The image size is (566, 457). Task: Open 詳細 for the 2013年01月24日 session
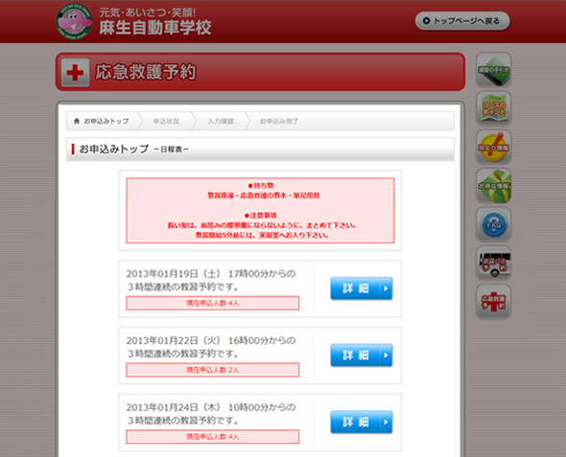362,422
